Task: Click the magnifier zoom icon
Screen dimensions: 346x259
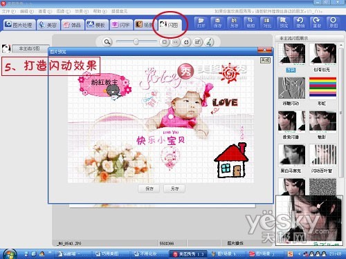Action: click(107, 42)
